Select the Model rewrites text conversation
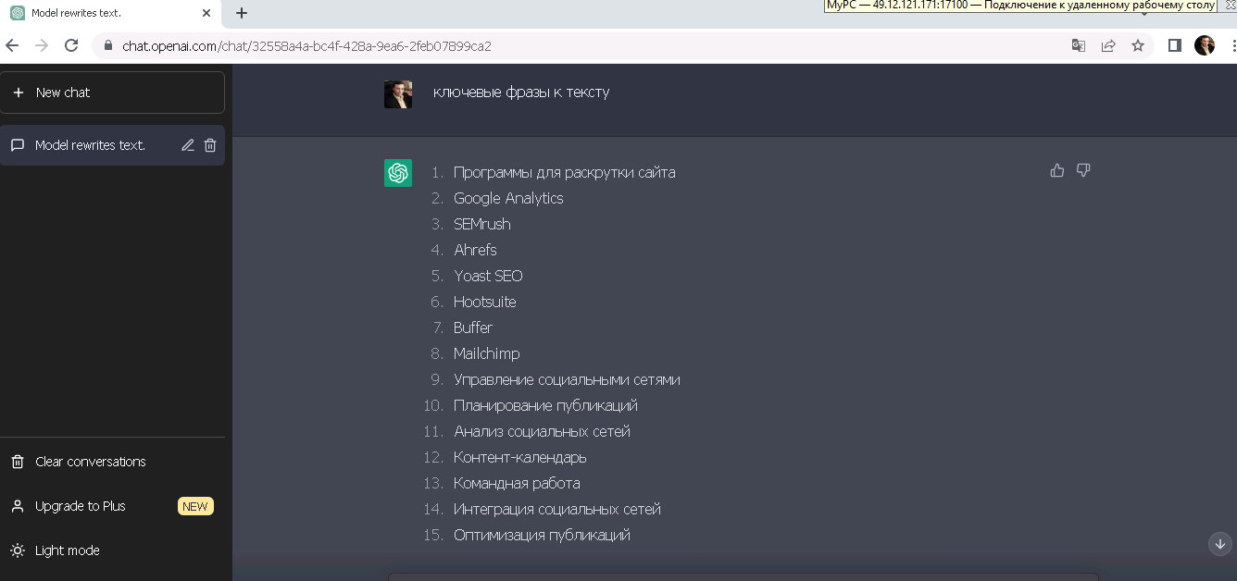 click(90, 144)
